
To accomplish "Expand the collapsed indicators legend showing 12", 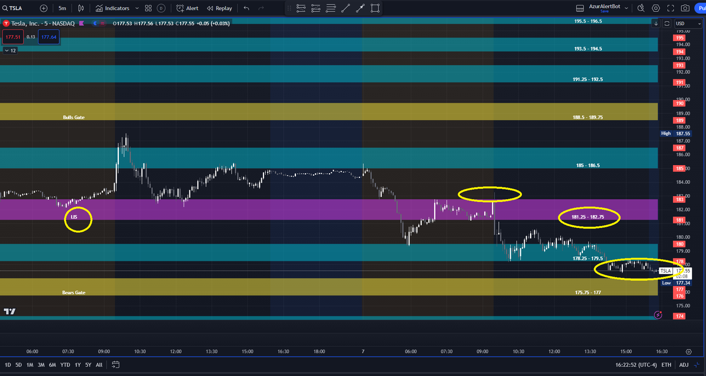I will (x=11, y=51).
